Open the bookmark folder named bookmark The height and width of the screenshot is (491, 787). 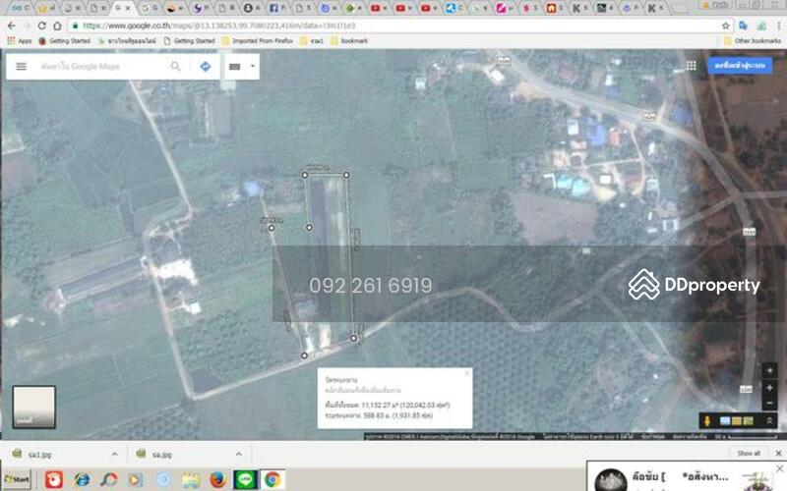click(349, 41)
